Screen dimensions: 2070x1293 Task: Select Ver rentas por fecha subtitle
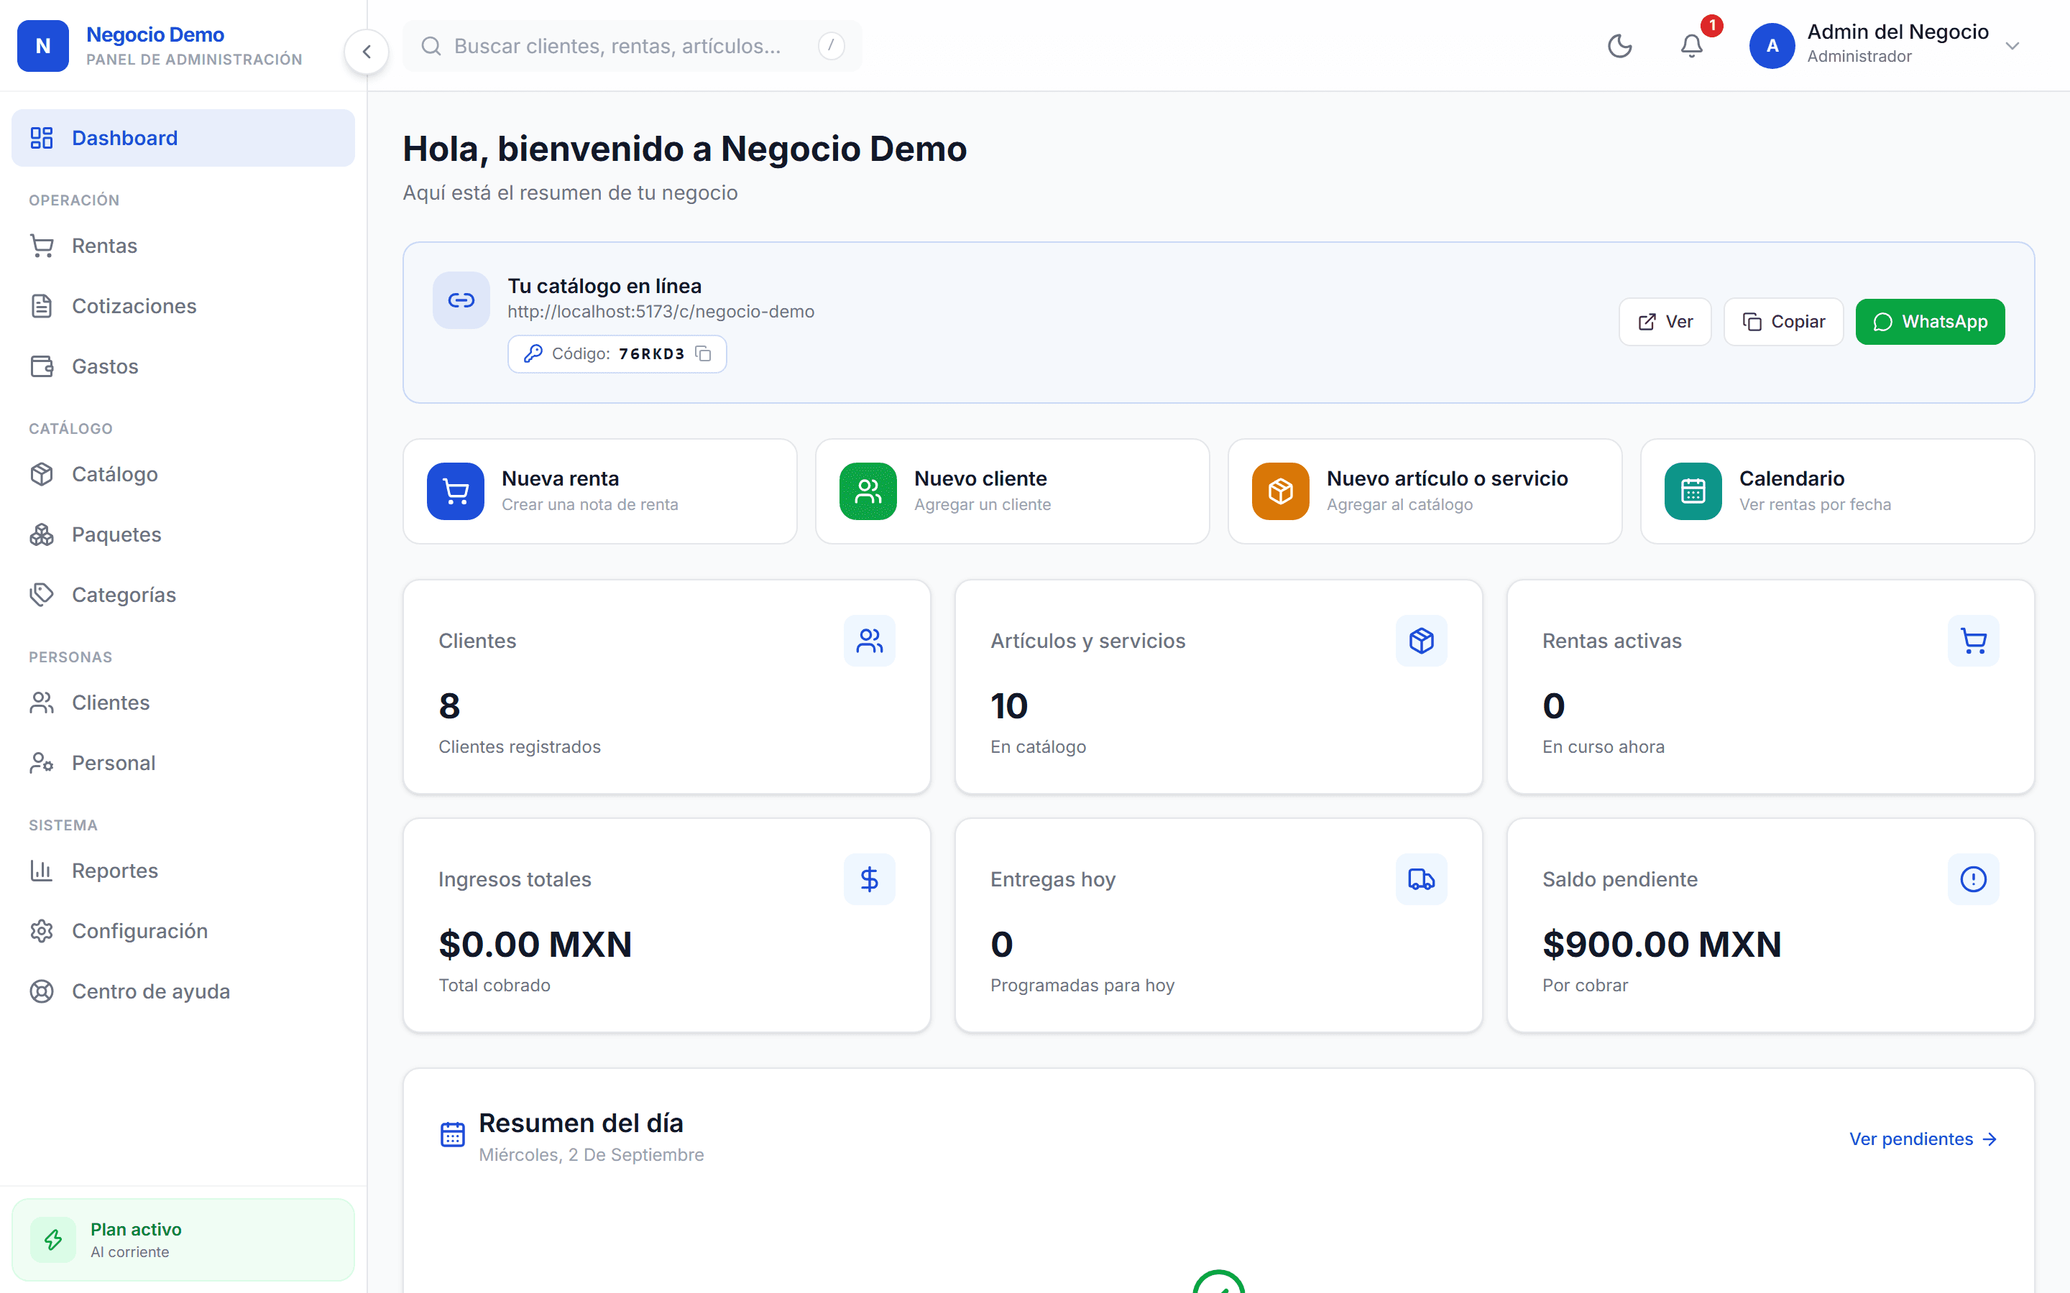coord(1815,504)
